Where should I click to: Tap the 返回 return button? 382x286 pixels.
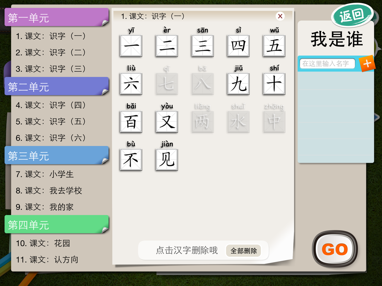coord(352,15)
